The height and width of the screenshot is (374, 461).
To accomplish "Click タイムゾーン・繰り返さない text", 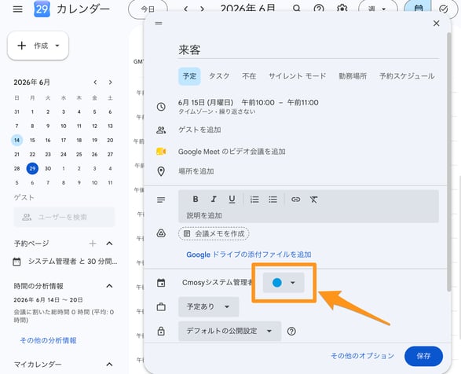I will pyautogui.click(x=217, y=112).
